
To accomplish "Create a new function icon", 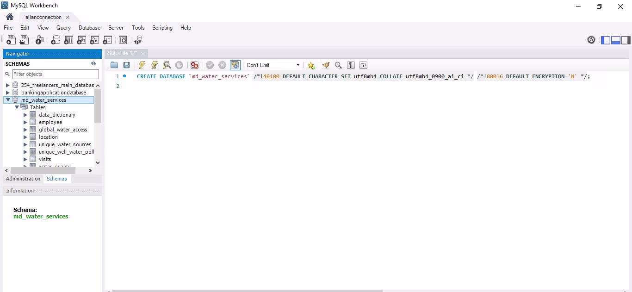I will [x=107, y=40].
